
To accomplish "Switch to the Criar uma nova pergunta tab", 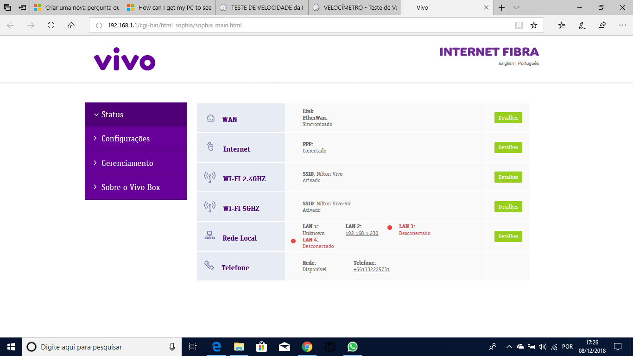I will point(76,7).
